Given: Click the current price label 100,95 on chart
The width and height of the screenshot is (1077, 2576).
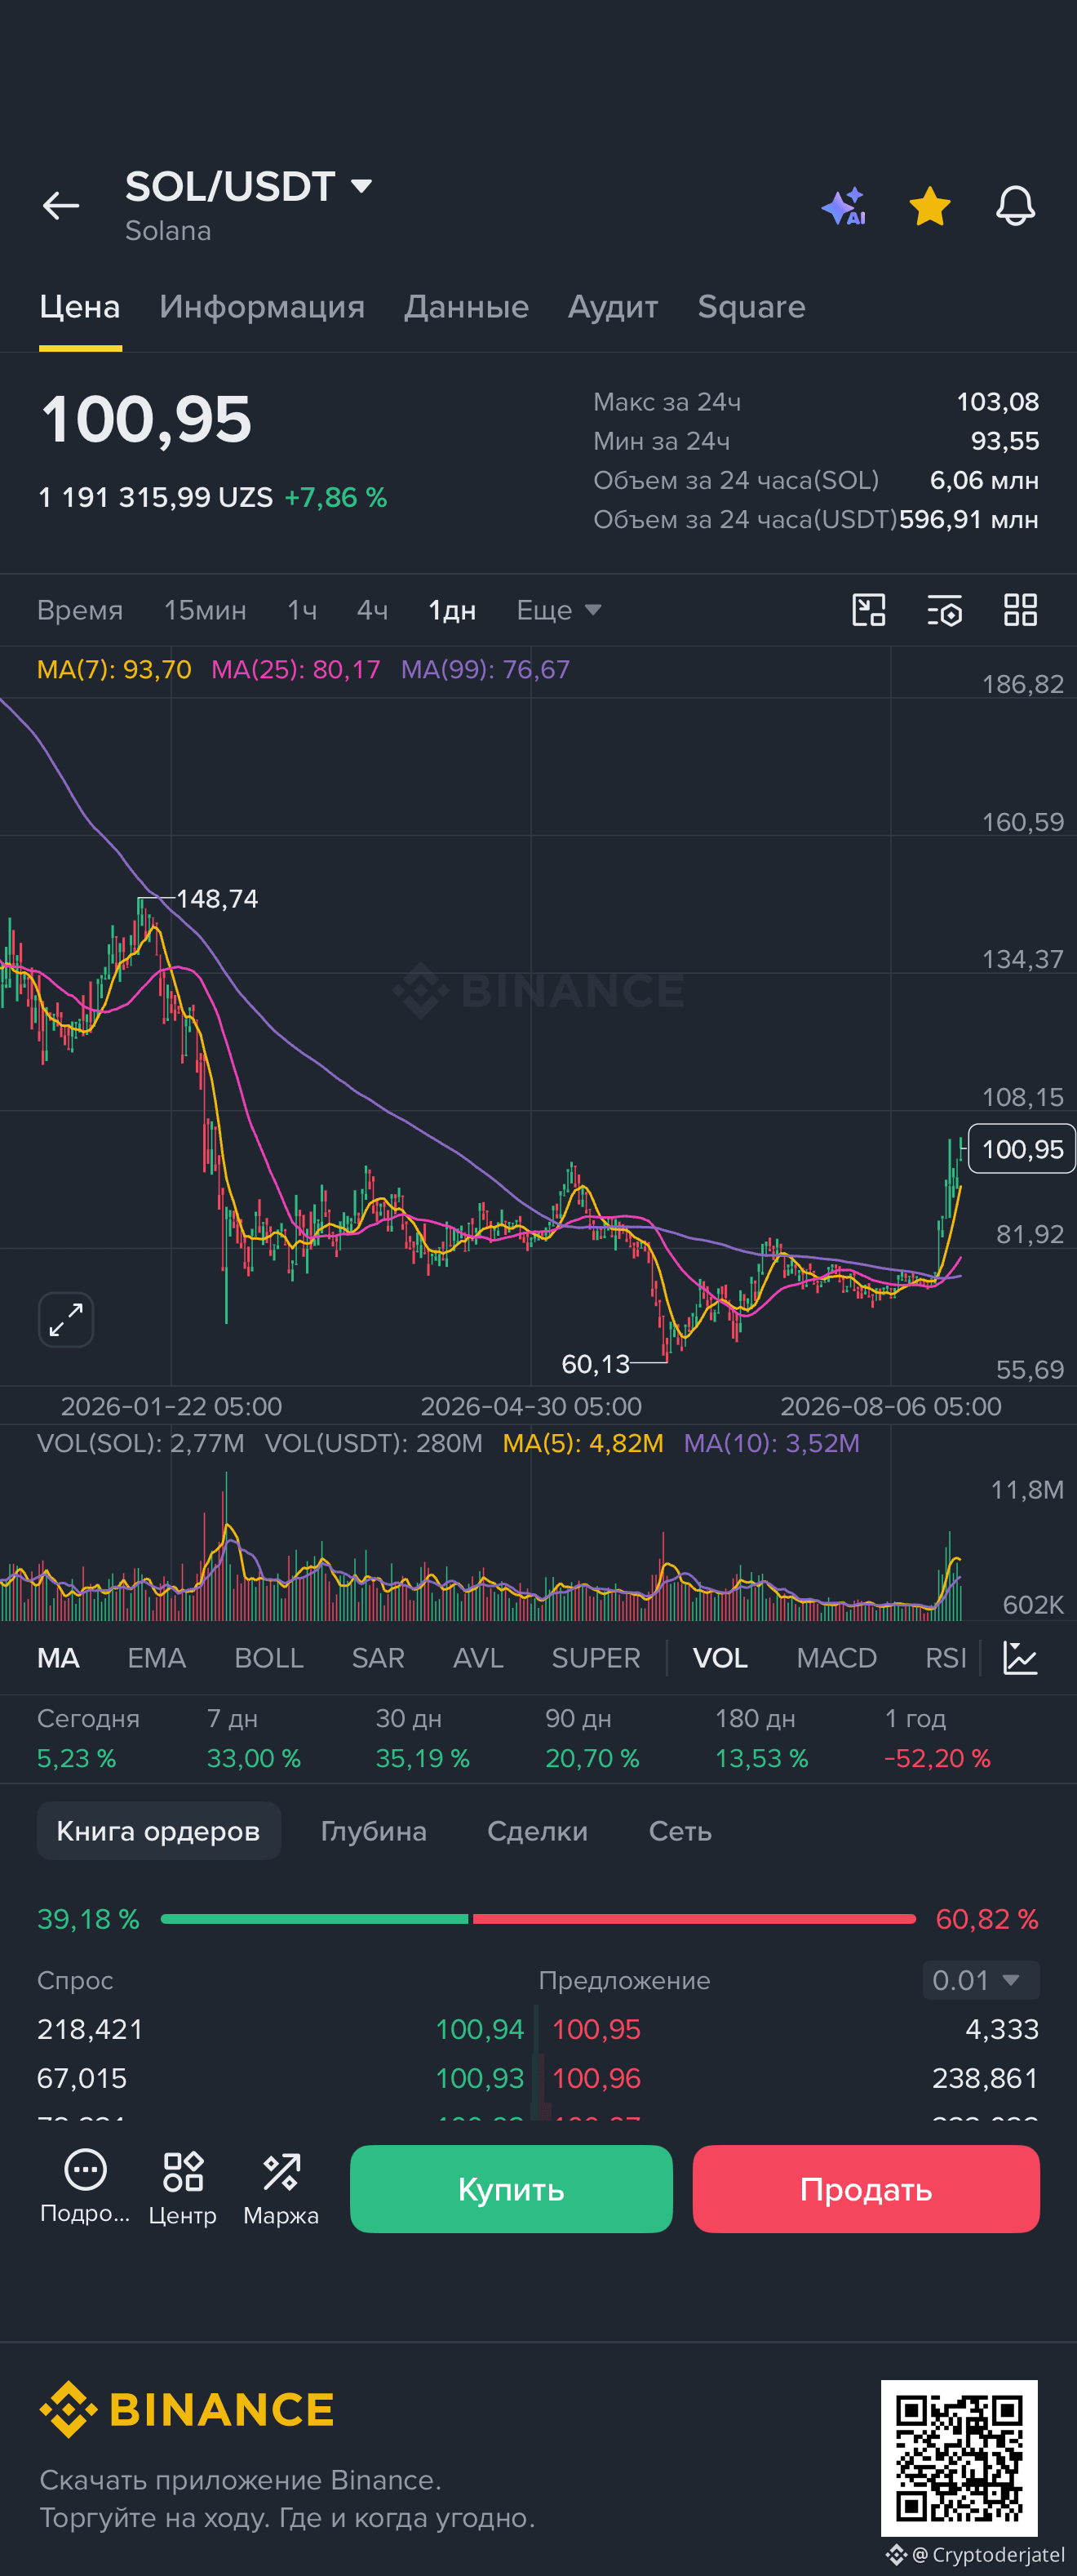Looking at the screenshot, I should click(x=1022, y=1149).
